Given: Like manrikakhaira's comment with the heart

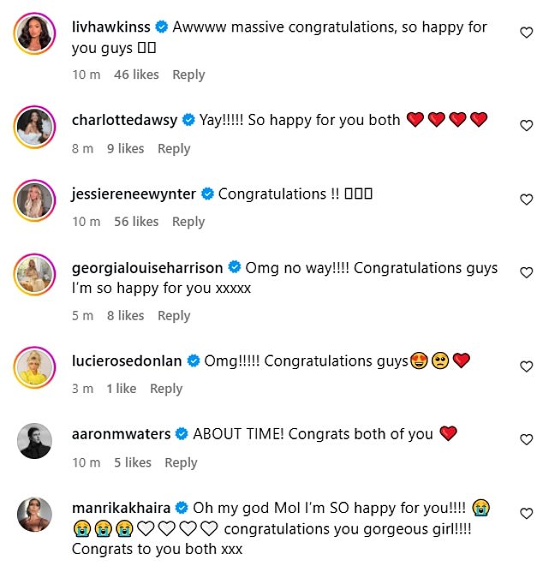Looking at the screenshot, I should click(x=527, y=513).
